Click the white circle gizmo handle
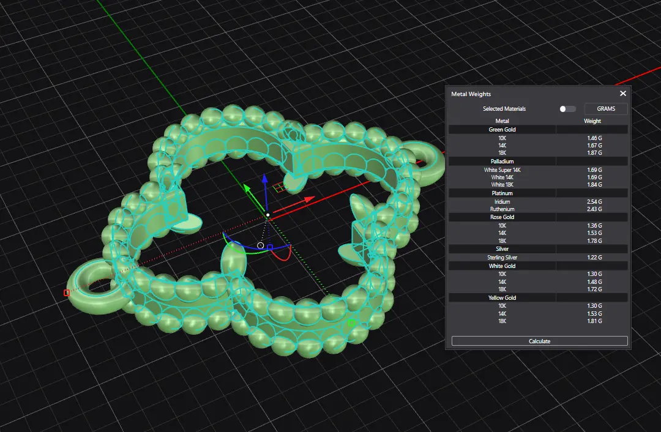This screenshot has width=661, height=432. pyautogui.click(x=261, y=245)
